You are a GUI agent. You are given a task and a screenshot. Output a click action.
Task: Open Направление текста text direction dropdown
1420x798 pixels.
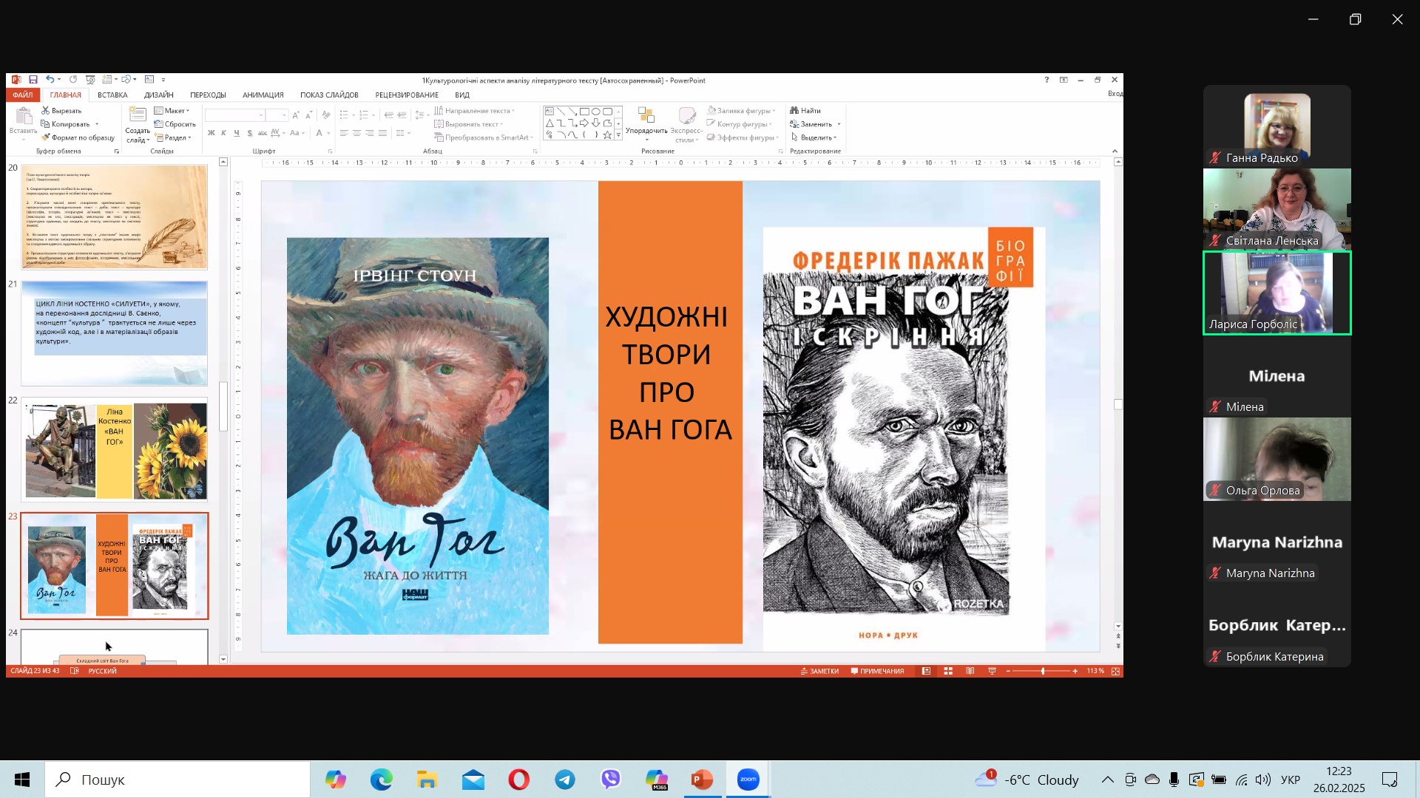pyautogui.click(x=474, y=111)
